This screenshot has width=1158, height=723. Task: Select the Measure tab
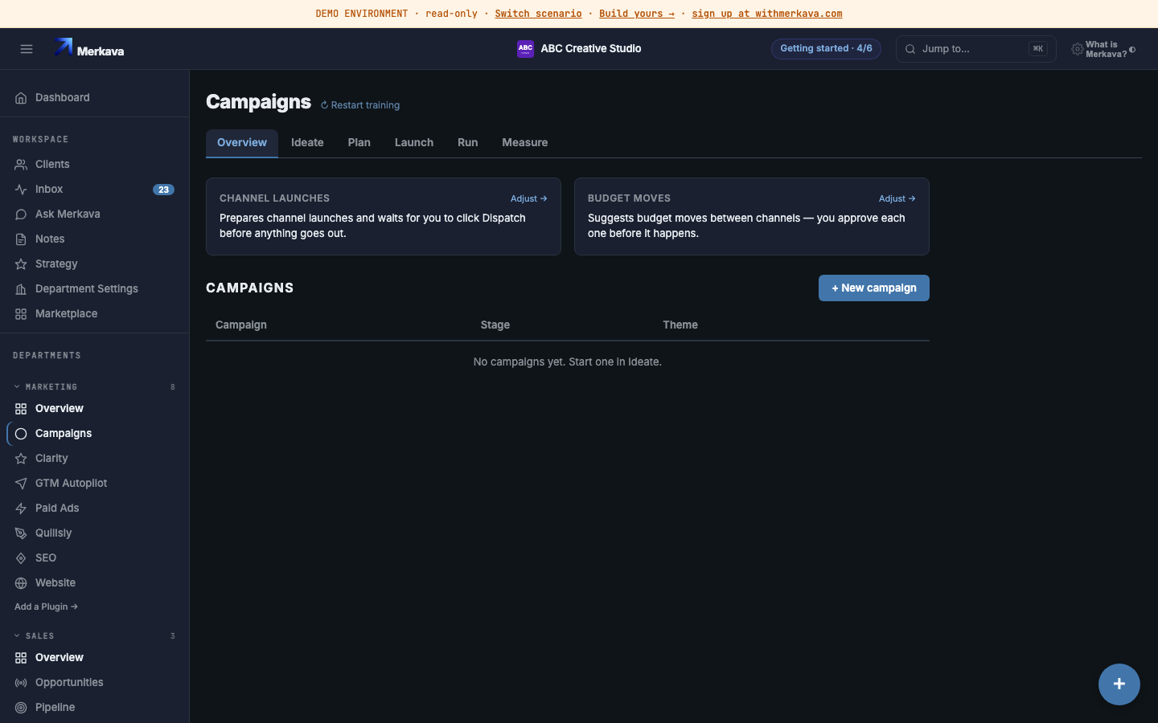tap(525, 143)
